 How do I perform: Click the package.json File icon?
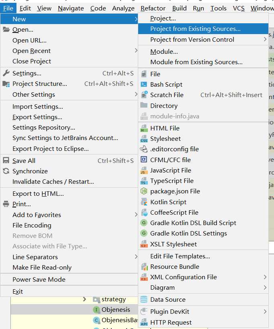click(144, 191)
